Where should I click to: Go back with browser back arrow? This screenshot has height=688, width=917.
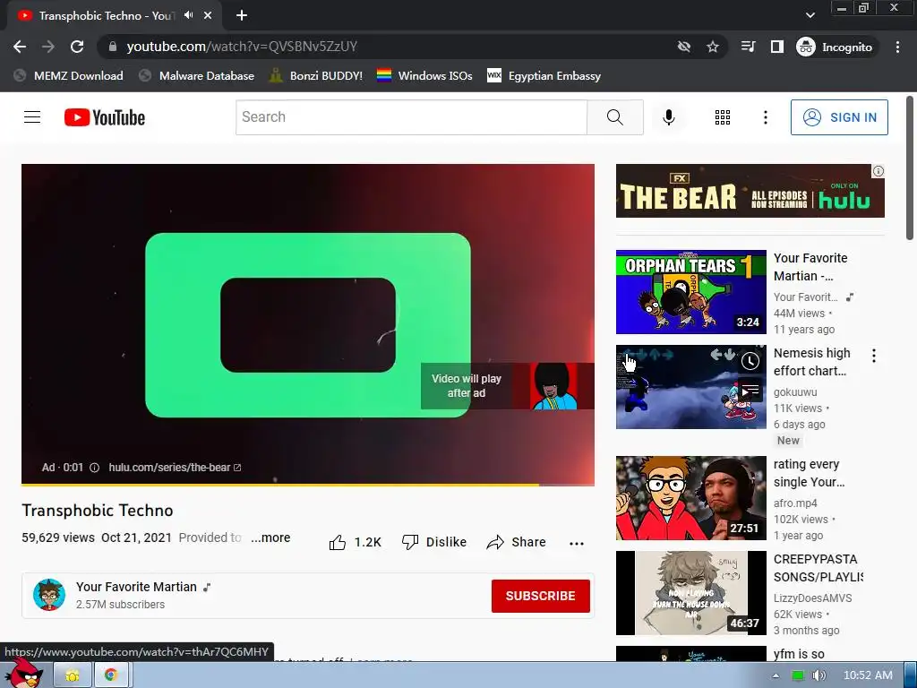coord(20,47)
